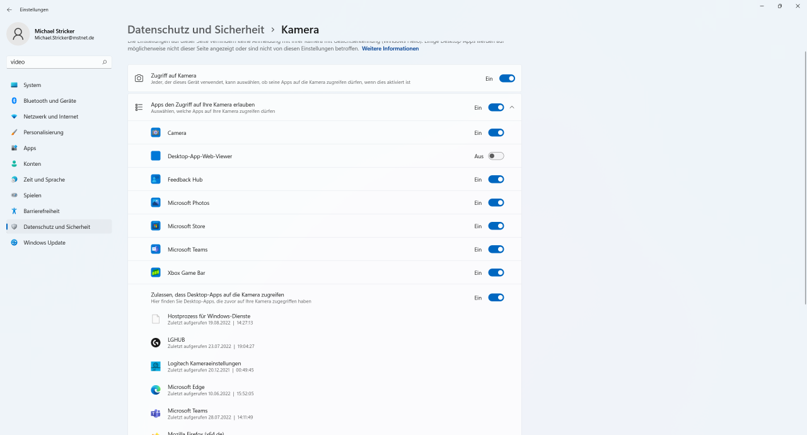This screenshot has width=807, height=435.
Task: Open the user profile avatar
Action: [x=18, y=34]
